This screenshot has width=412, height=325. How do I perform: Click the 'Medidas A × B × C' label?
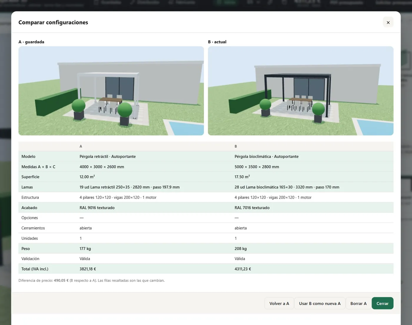[x=38, y=167]
